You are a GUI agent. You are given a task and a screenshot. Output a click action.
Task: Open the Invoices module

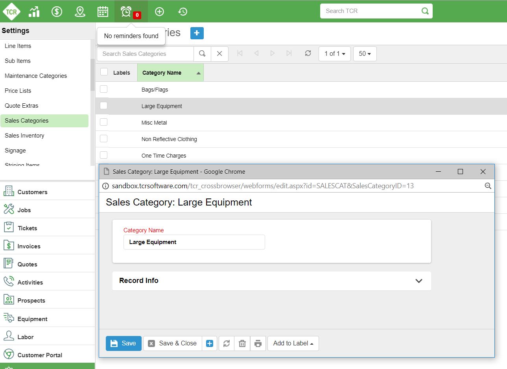coord(47,246)
